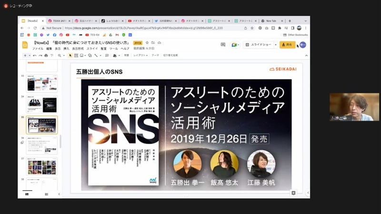Choose the select arrow cursor tool
The image size is (381, 214).
point(70,56)
